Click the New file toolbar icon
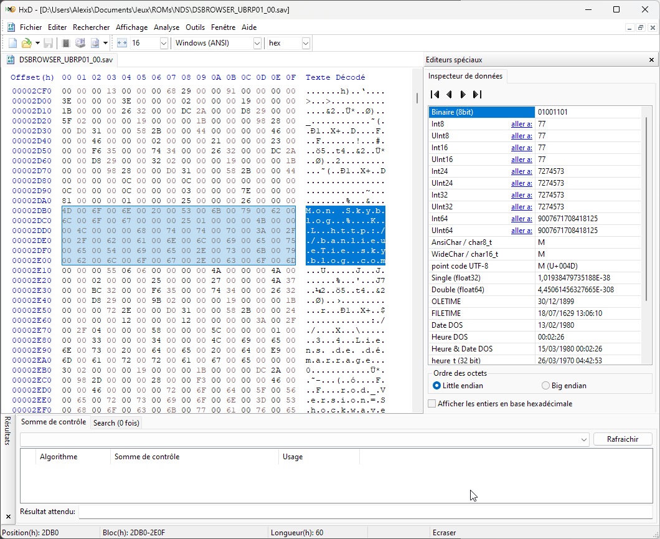The width and height of the screenshot is (660, 539). pos(12,43)
